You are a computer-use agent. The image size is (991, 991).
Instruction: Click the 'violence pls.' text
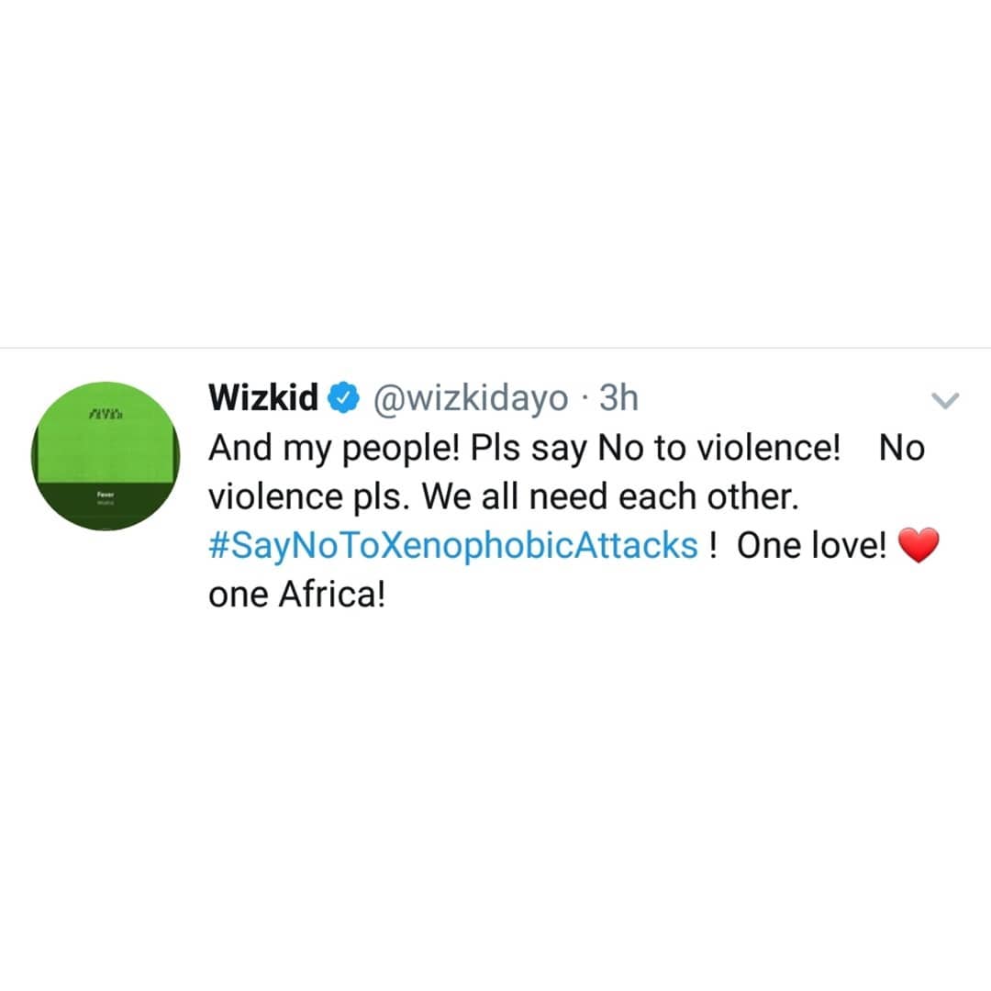(x=309, y=496)
